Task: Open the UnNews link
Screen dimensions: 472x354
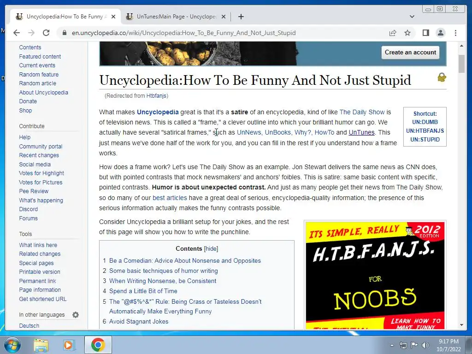Action: pos(249,132)
